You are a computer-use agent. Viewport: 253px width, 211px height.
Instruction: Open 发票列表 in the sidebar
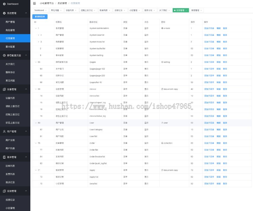[x=15, y=174]
